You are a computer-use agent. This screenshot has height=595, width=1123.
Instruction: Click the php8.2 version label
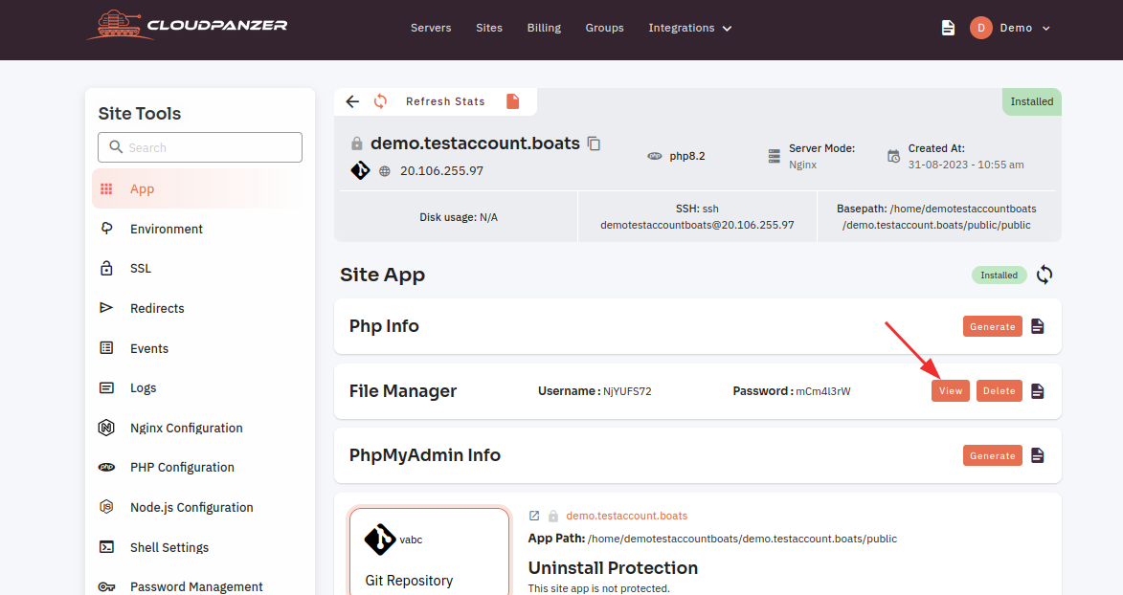[x=687, y=156]
